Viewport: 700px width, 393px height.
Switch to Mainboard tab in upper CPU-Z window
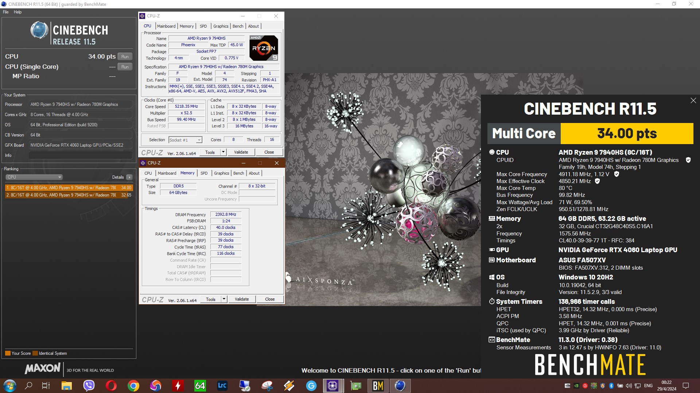click(166, 26)
